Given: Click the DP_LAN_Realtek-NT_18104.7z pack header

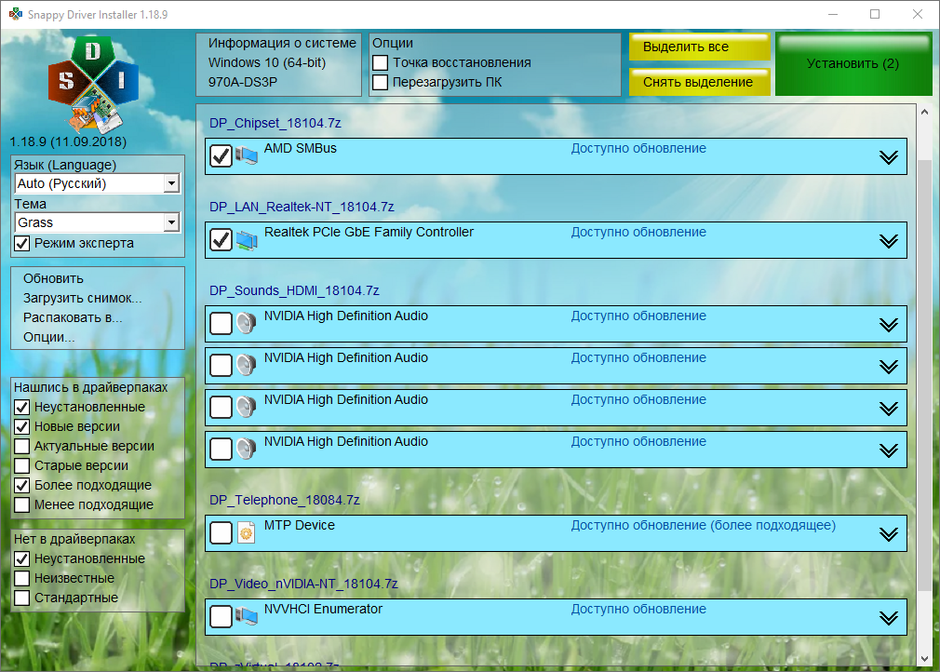Looking at the screenshot, I should (302, 207).
